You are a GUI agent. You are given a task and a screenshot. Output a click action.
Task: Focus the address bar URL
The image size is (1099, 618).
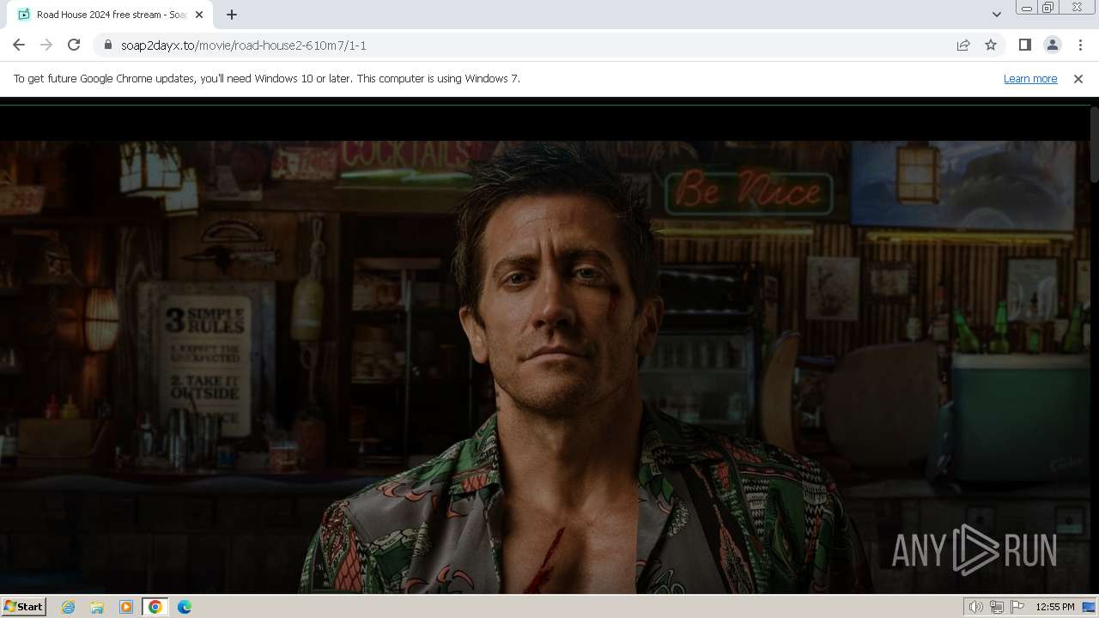(x=244, y=45)
